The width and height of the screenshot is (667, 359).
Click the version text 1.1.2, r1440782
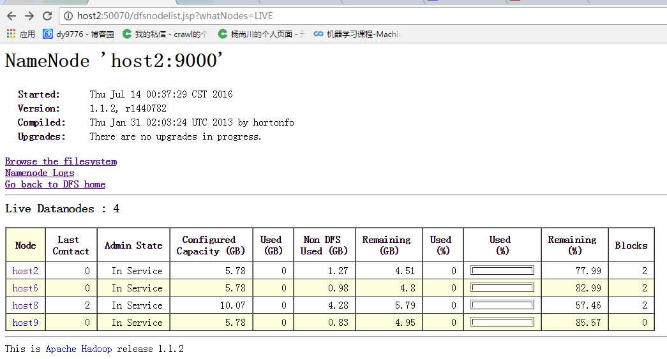click(x=128, y=108)
